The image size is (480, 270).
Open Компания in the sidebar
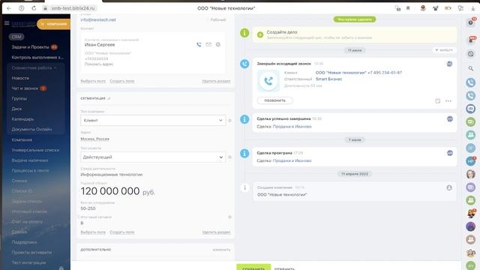tap(22, 139)
